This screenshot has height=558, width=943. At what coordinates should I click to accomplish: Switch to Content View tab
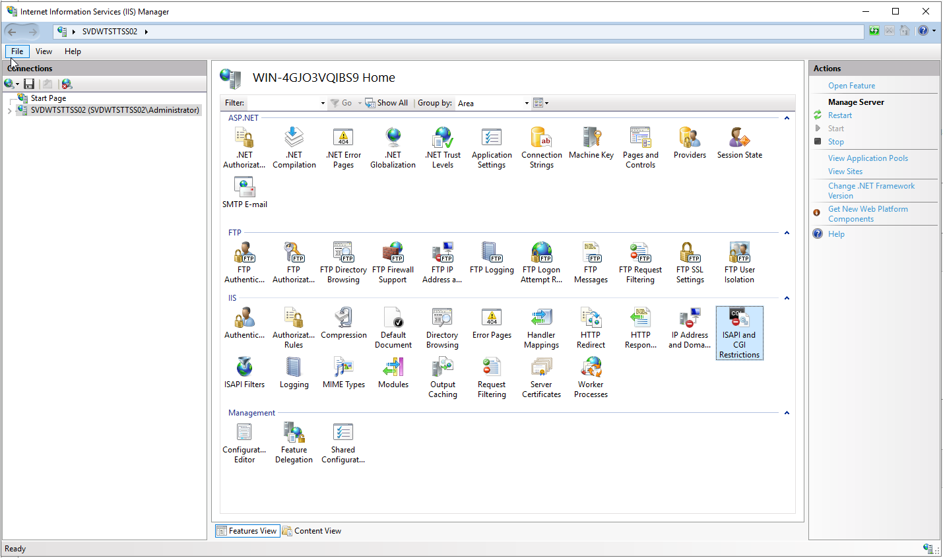(311, 531)
